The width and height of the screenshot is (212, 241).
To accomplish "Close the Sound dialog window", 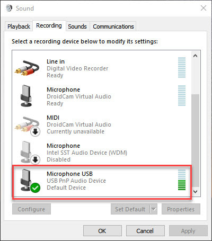I will point(204,8).
